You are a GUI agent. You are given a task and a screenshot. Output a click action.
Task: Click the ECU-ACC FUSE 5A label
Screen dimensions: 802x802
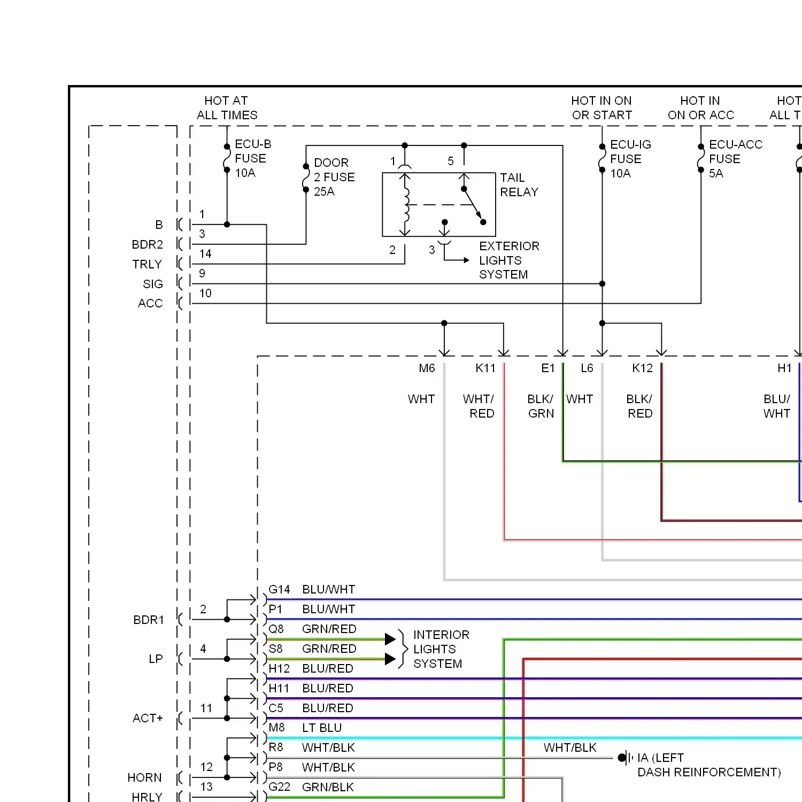(x=735, y=159)
